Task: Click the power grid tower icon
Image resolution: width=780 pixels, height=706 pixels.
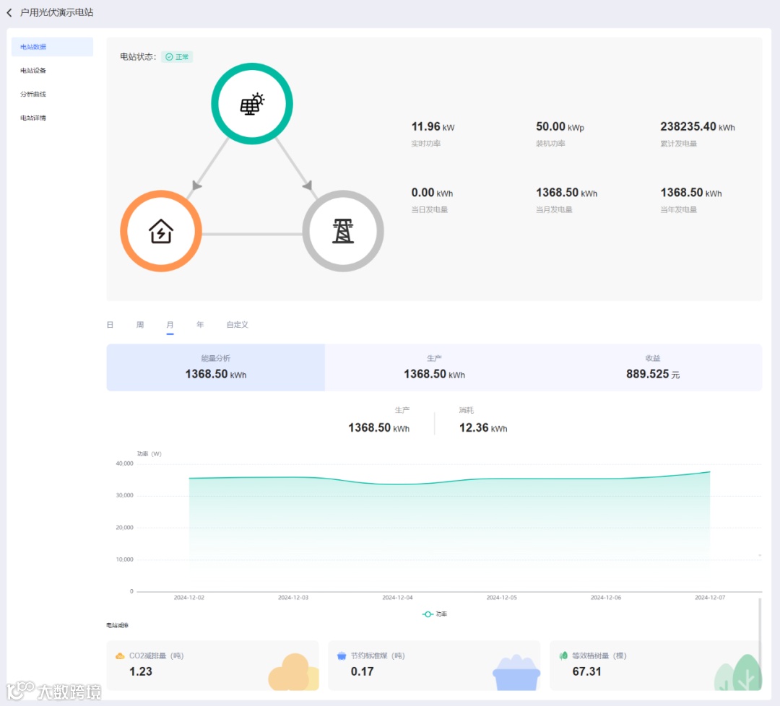Action: 343,231
